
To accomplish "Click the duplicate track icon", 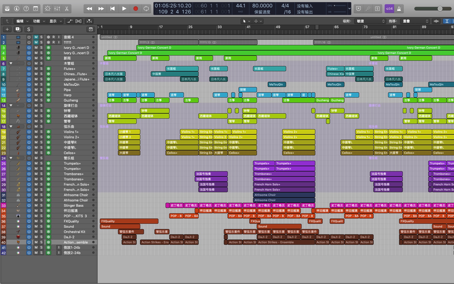I will coord(18,29).
